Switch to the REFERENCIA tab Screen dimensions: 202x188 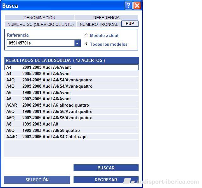106,18
